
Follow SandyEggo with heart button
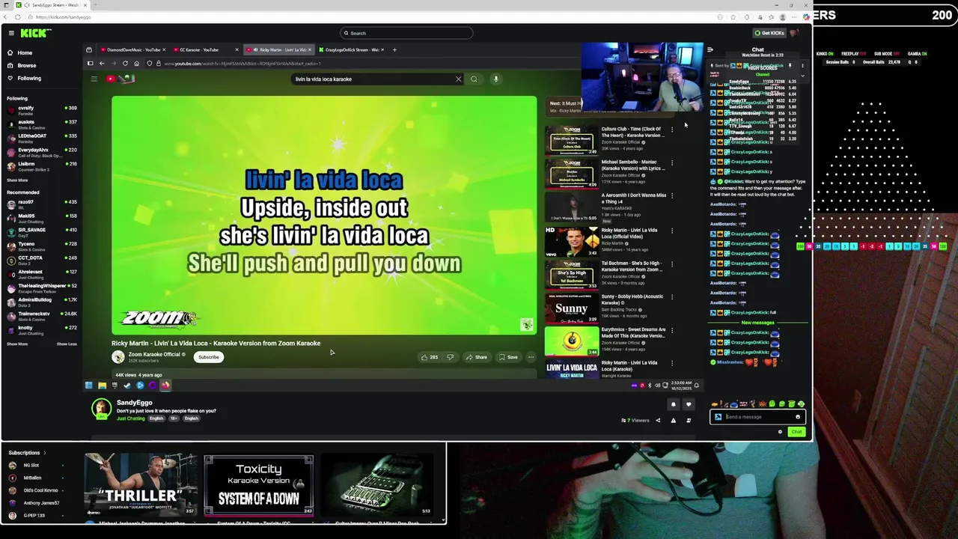(x=689, y=404)
